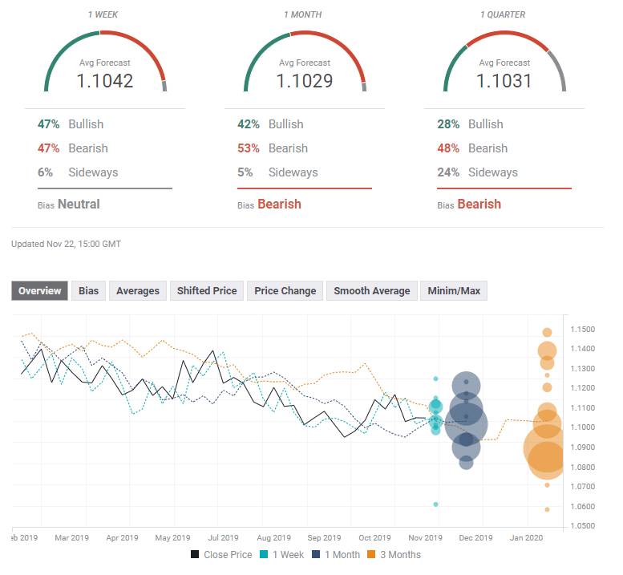The image size is (623, 575).
Task: Open the Price Change tab
Action: pos(285,291)
